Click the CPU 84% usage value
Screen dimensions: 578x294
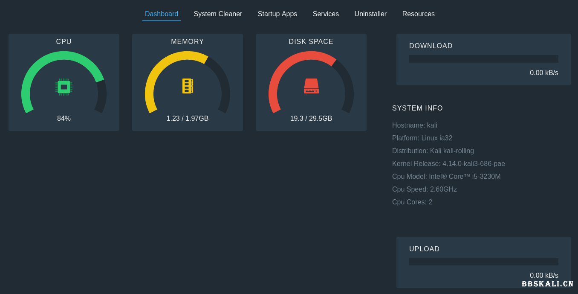64,119
